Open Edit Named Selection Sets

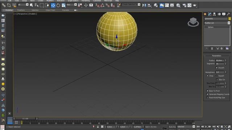tap(119, 5)
